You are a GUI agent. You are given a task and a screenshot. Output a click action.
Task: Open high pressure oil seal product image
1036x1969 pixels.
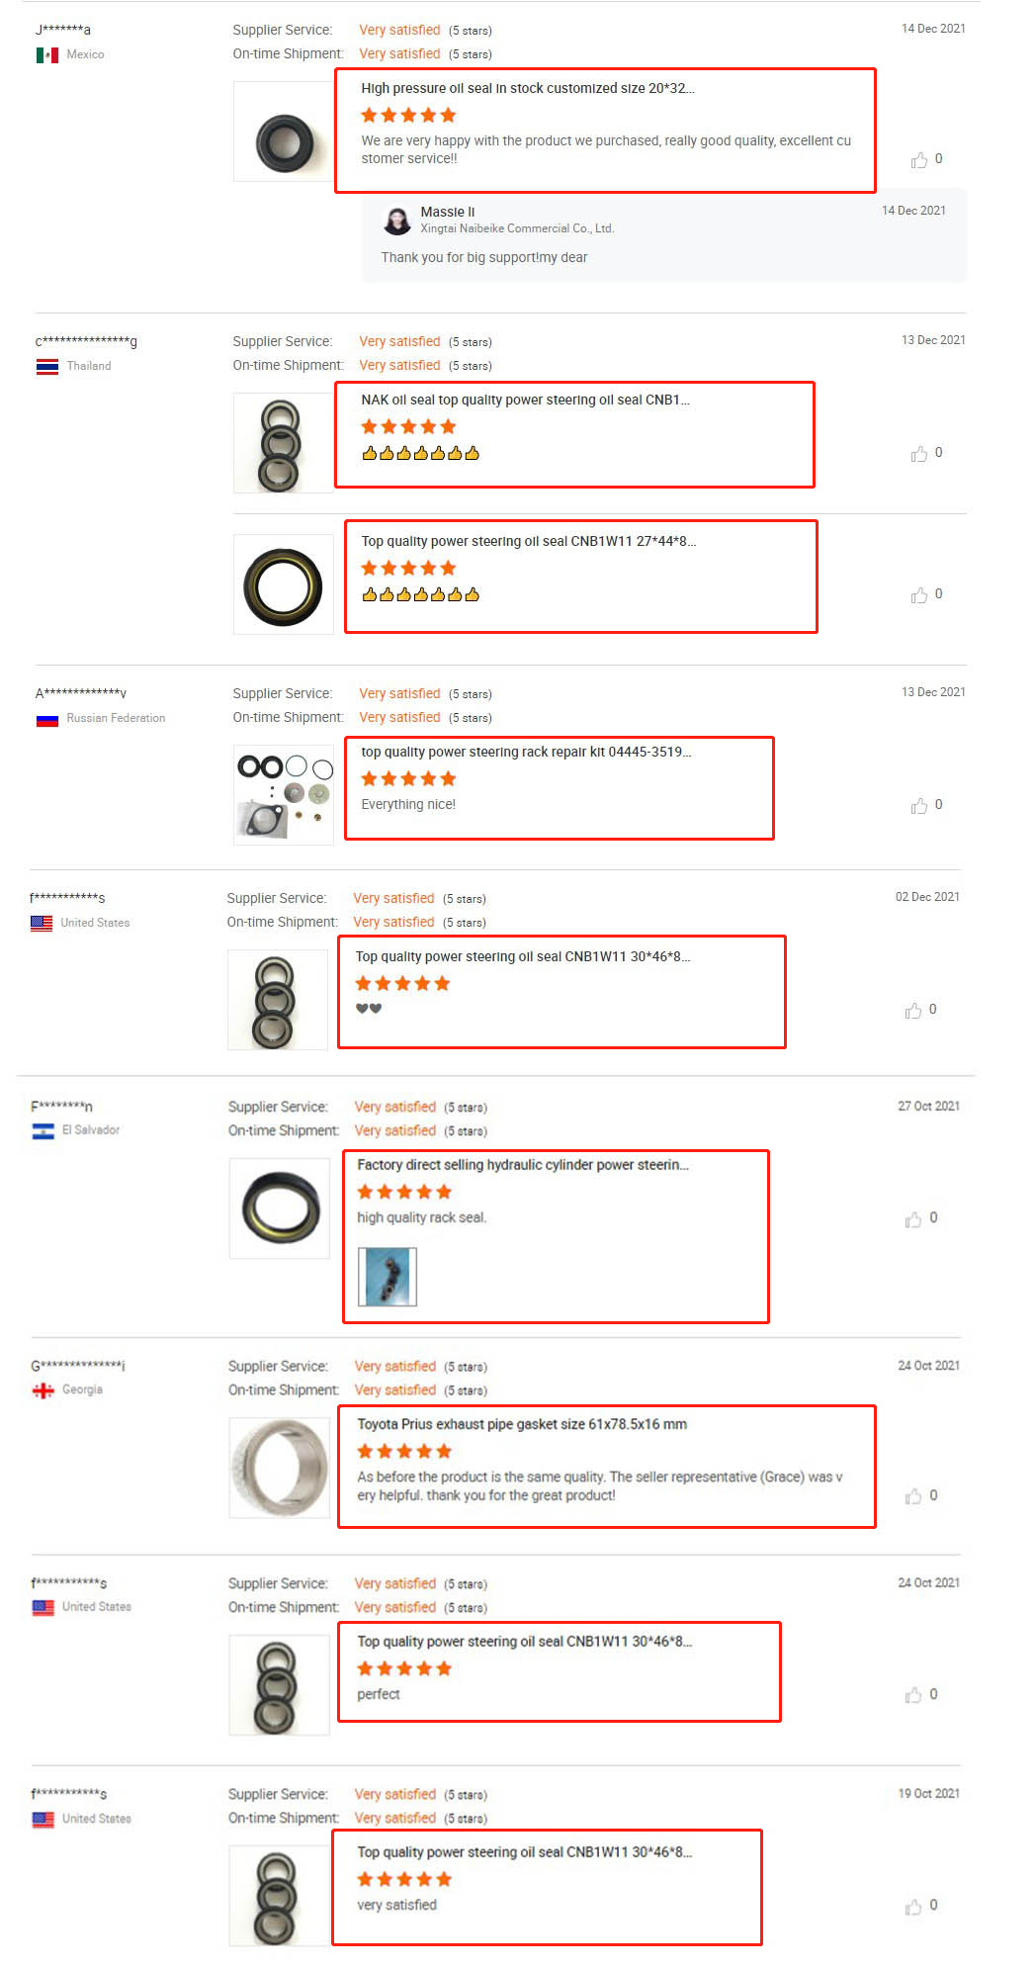pos(284,132)
